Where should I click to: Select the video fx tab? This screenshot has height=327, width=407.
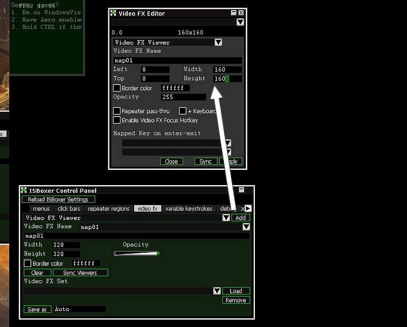pyautogui.click(x=148, y=209)
